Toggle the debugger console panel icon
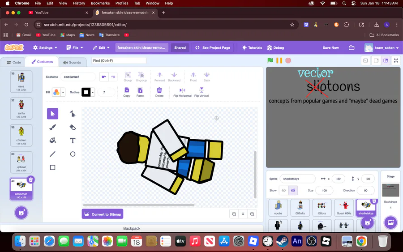 pyautogui.click(x=365, y=60)
